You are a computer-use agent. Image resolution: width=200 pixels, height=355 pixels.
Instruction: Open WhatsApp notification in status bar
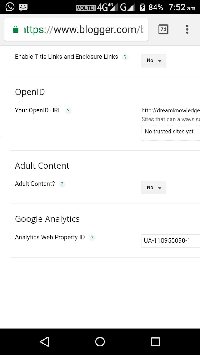pos(10,7)
